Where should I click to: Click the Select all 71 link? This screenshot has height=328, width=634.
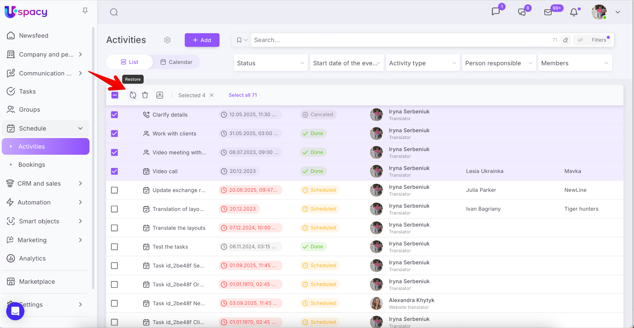(x=243, y=95)
